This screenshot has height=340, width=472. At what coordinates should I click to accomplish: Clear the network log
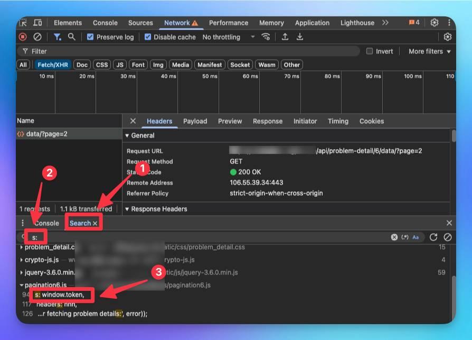pos(37,37)
